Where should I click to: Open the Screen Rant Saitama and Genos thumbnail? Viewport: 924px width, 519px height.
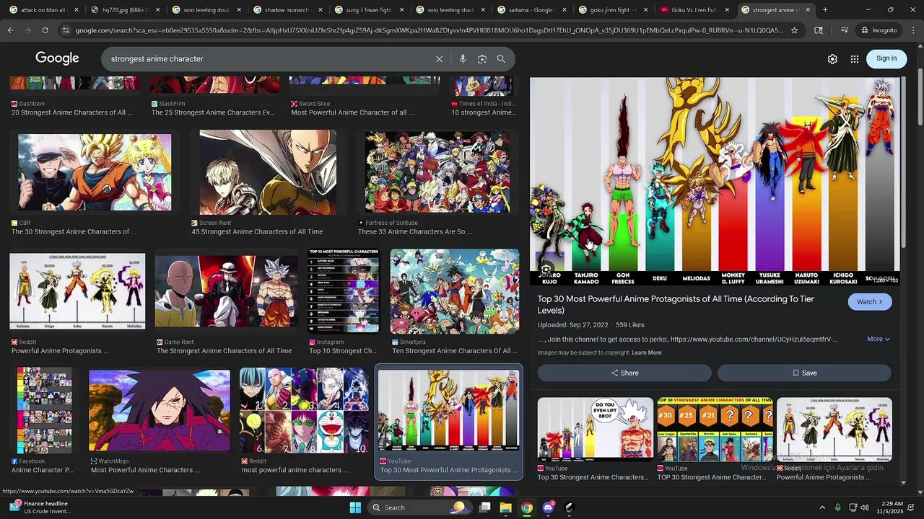[x=268, y=172]
